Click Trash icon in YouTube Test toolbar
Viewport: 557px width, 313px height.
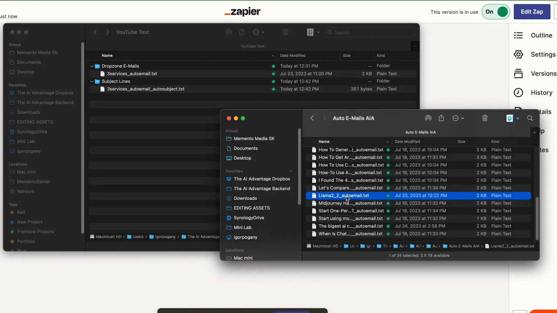pos(285,32)
